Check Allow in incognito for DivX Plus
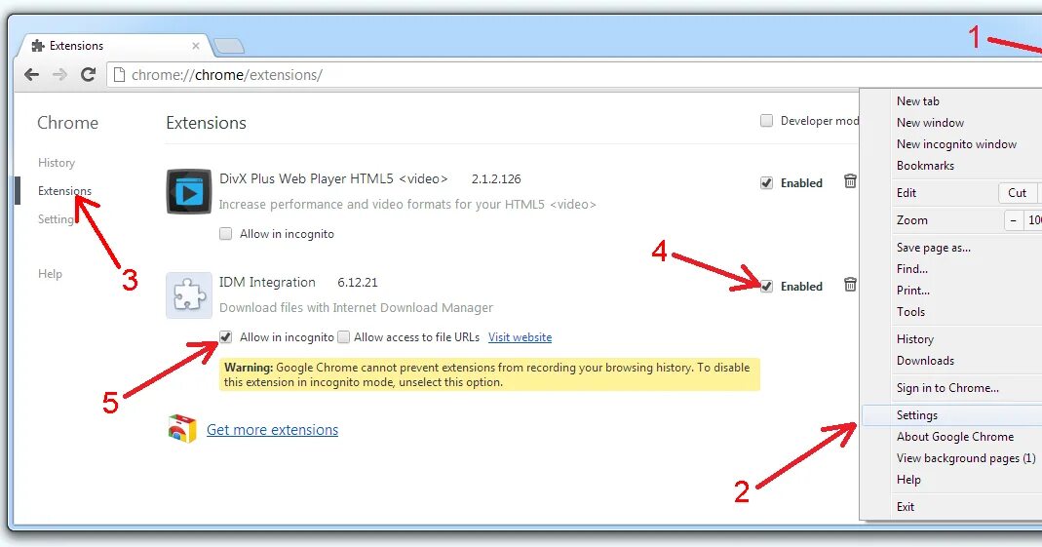The height and width of the screenshot is (547, 1042). point(226,233)
